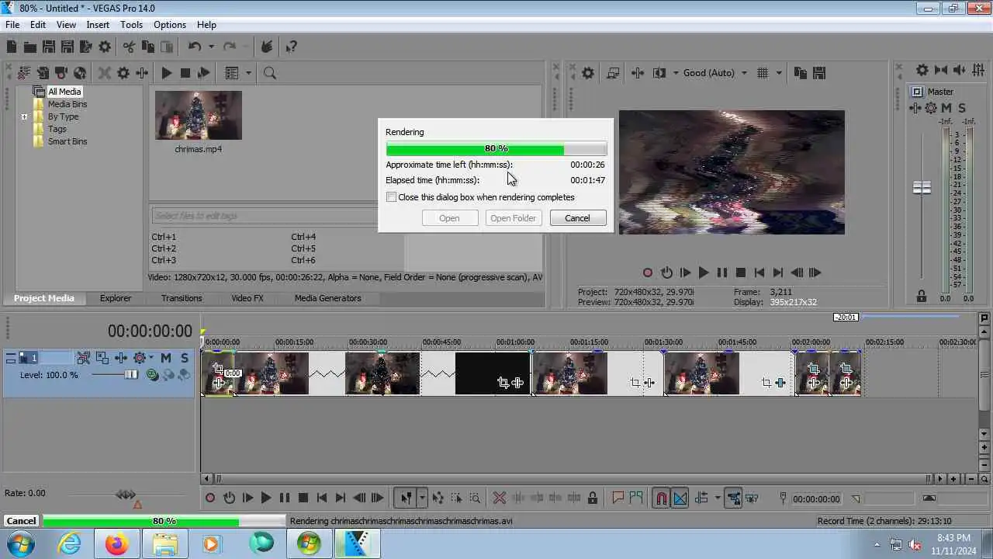Click Downmix Output icon in Master Bus
Image resolution: width=993 pixels, height=559 pixels.
940,70
